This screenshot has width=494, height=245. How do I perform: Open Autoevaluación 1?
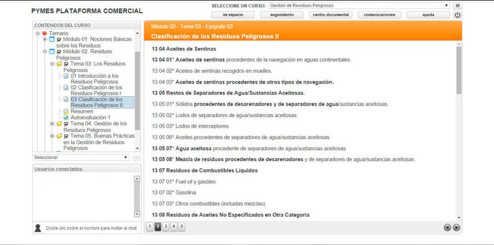click(90, 118)
